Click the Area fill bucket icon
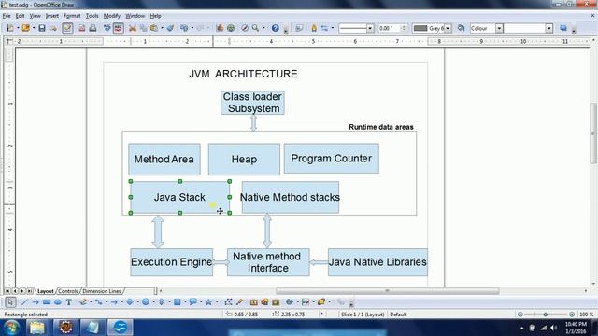The image size is (598, 336). point(461,28)
